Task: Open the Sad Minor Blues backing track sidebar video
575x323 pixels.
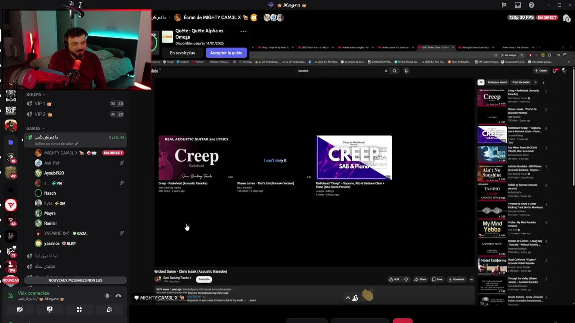Action: 492,154
